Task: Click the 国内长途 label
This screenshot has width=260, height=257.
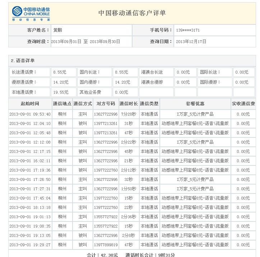Action: (90, 72)
